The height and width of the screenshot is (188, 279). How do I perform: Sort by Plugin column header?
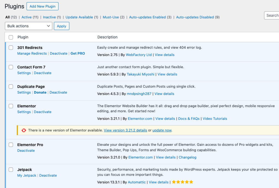click(23, 37)
